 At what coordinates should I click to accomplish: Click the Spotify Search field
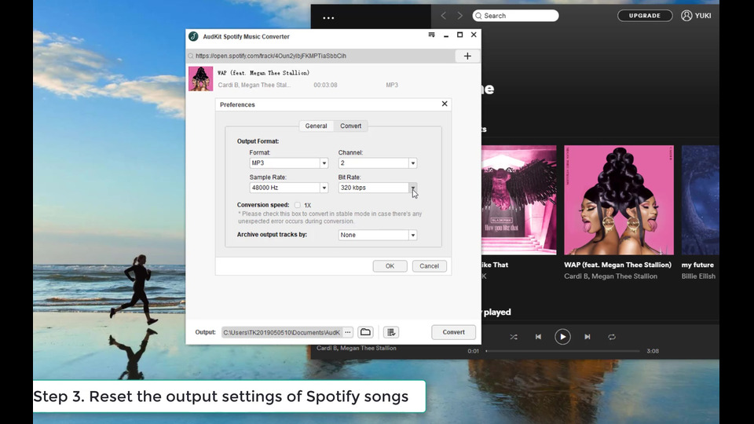click(x=515, y=16)
